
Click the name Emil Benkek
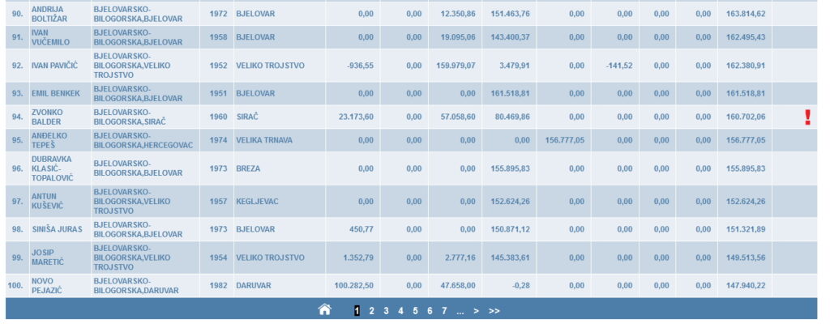coord(56,93)
